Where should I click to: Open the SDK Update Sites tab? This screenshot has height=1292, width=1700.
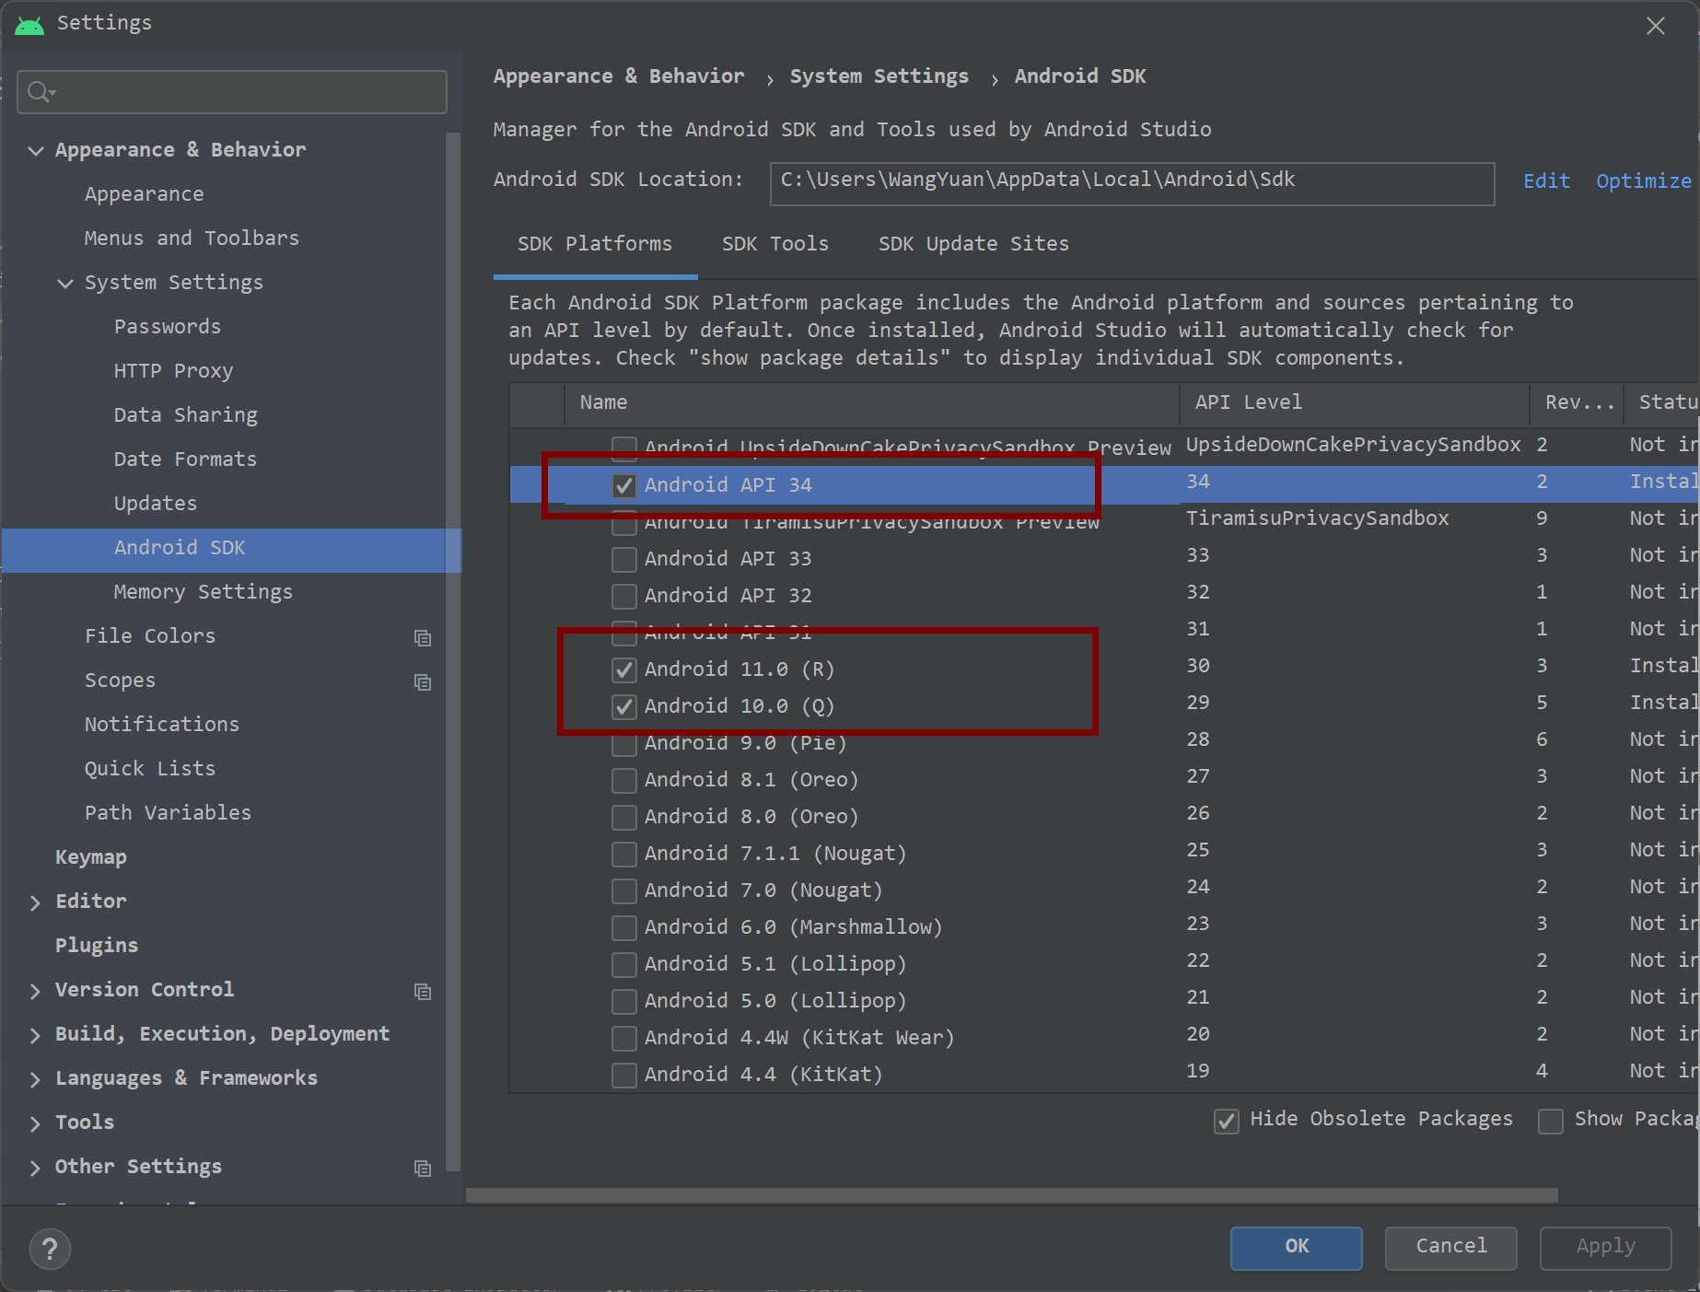(x=973, y=244)
